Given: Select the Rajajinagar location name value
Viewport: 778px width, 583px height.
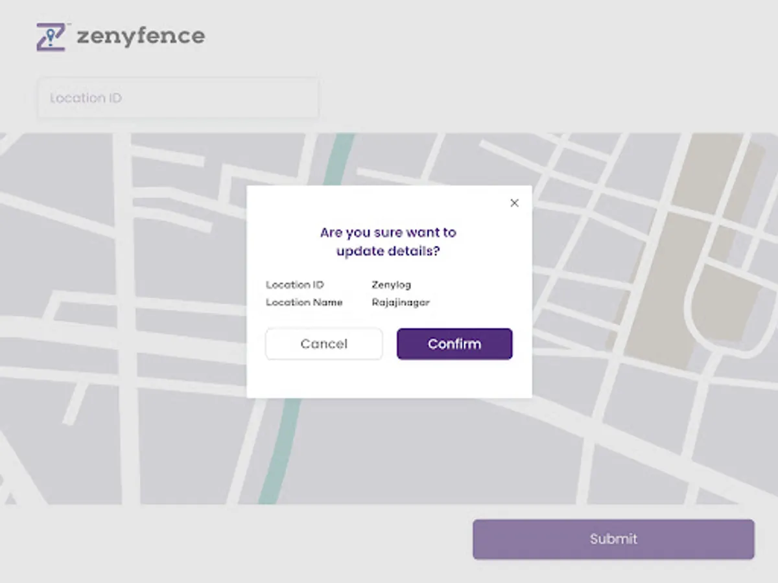Looking at the screenshot, I should pos(401,303).
